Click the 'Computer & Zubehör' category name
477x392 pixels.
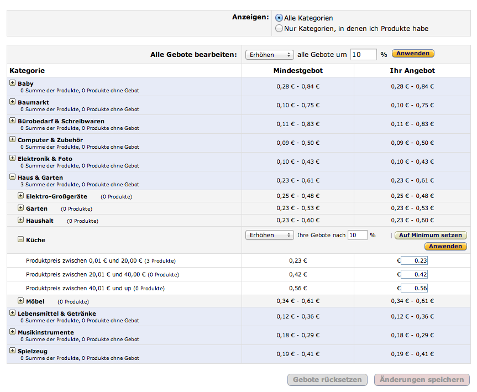[x=50, y=140]
